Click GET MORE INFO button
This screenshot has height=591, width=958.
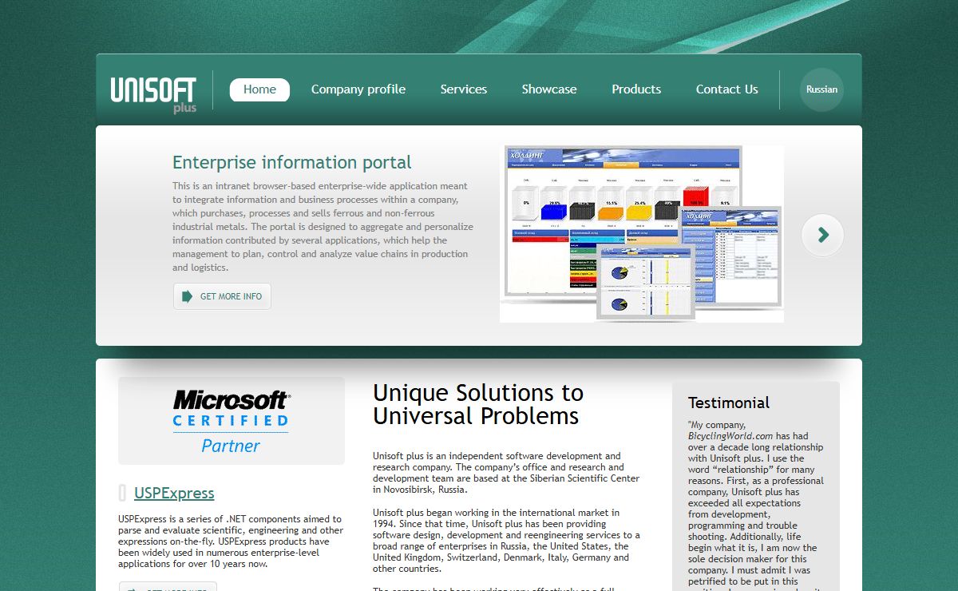(x=222, y=296)
